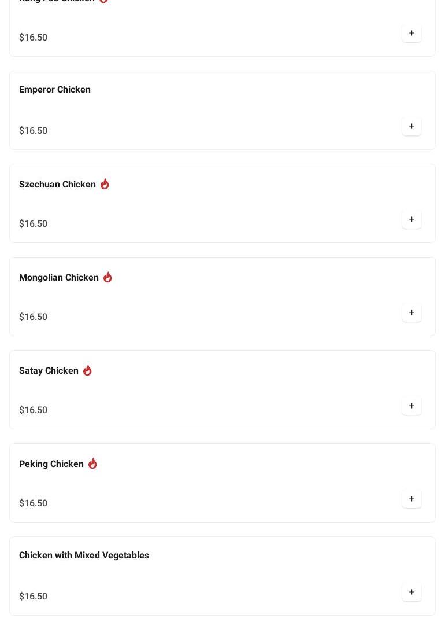Screen dimensions: 445x629
Task: Open Emperor Chicken item details
Action: click(x=55, y=90)
